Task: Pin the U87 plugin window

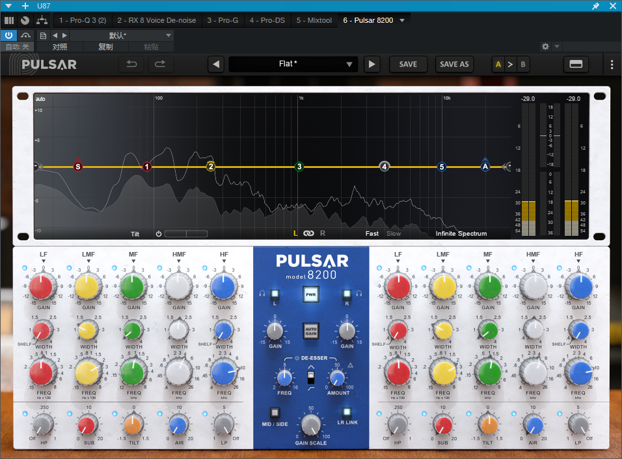Action: tap(595, 6)
